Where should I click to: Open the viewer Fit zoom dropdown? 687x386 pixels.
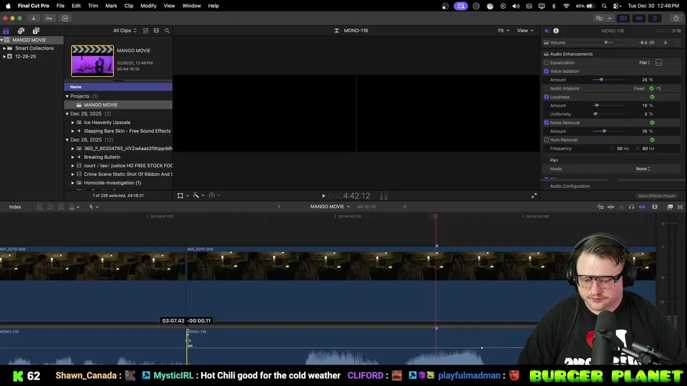(x=503, y=31)
